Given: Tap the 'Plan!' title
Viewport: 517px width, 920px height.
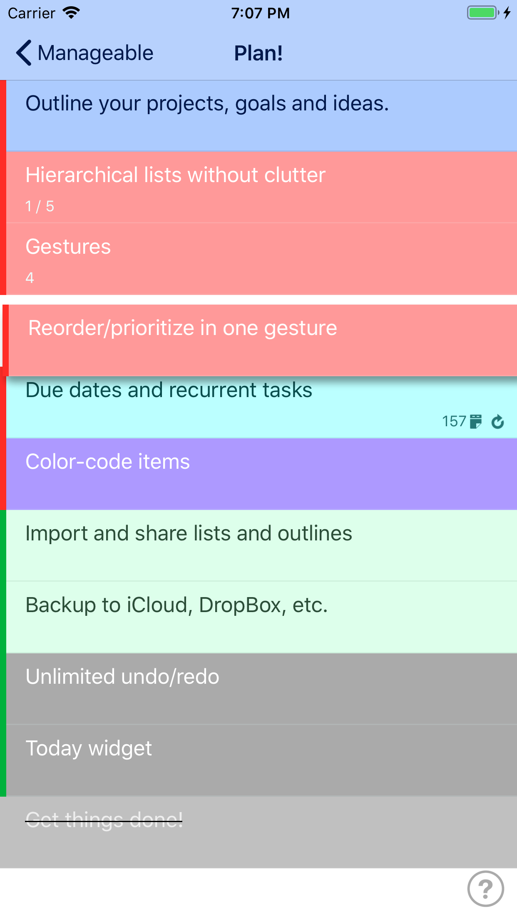Looking at the screenshot, I should tap(258, 53).
